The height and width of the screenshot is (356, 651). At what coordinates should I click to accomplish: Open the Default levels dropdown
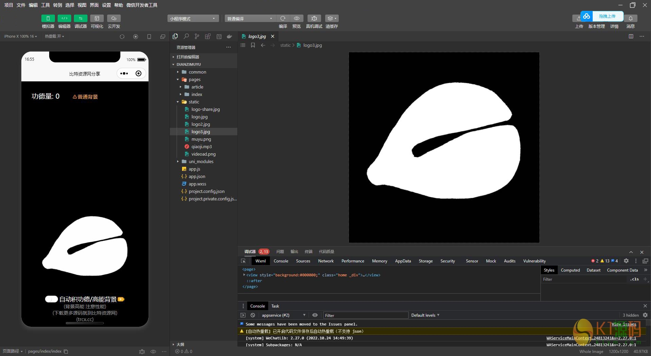[x=425, y=315]
